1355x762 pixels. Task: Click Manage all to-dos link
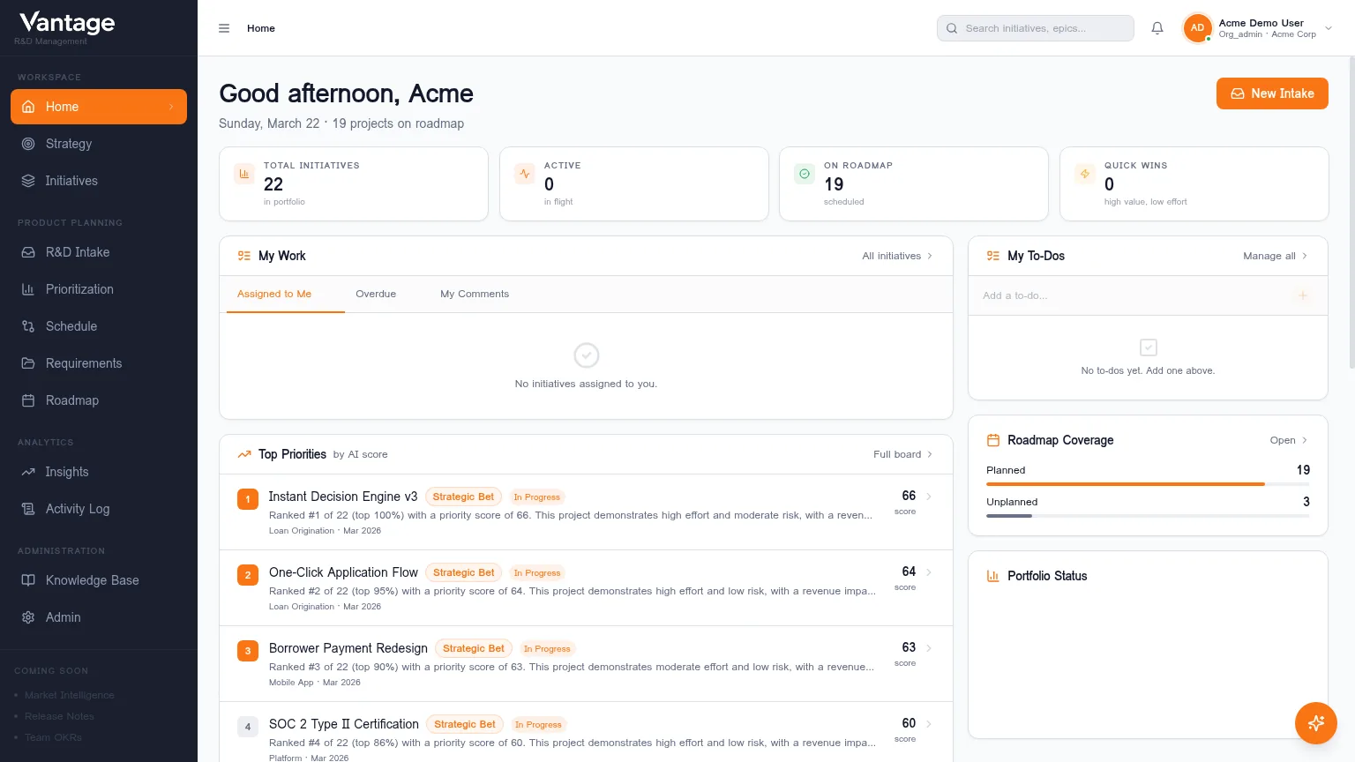[x=1276, y=256]
